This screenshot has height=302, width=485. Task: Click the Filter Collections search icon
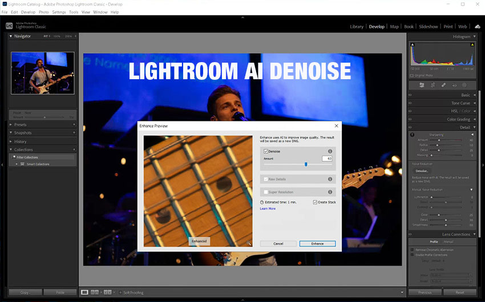pos(14,157)
